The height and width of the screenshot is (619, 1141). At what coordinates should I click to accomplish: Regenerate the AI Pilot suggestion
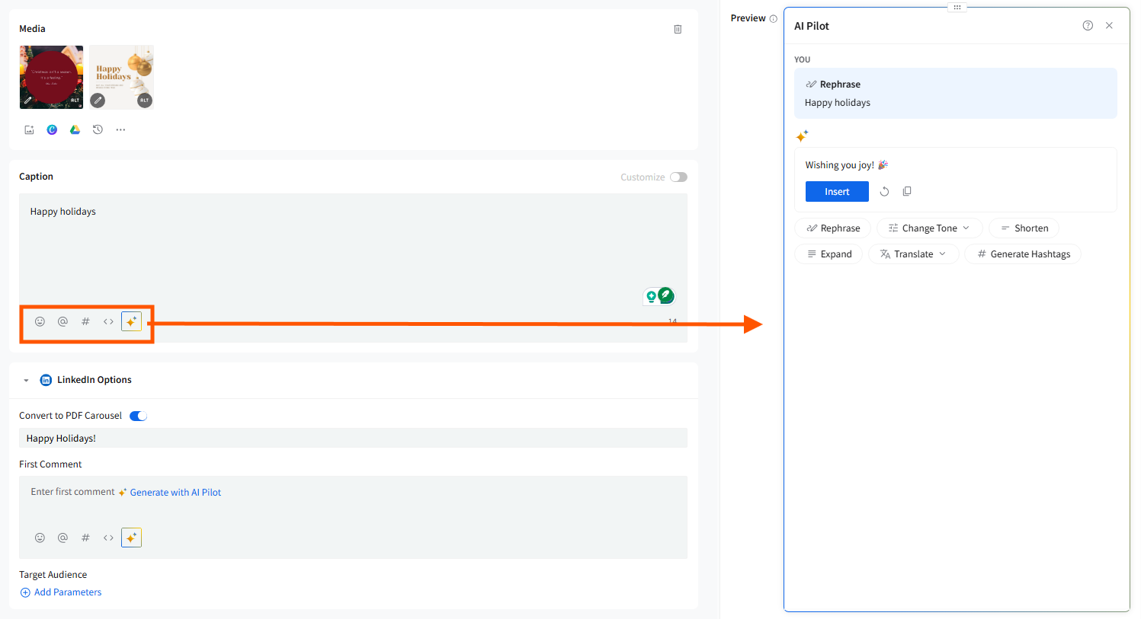point(884,192)
